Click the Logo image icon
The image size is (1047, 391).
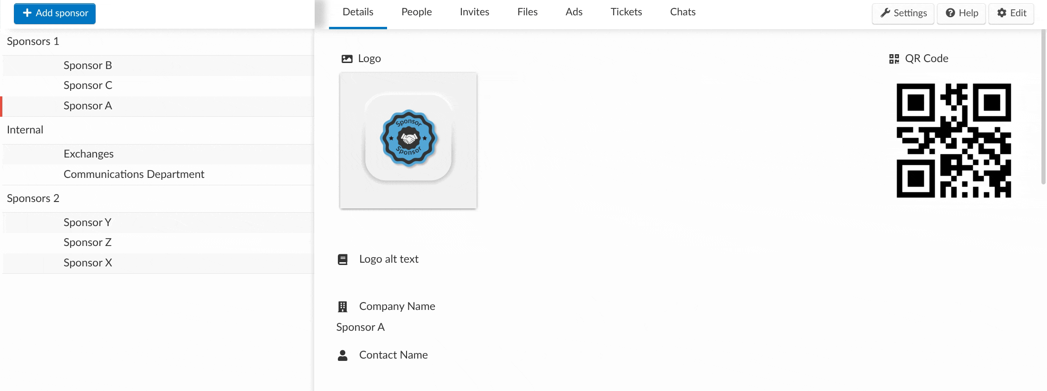pyautogui.click(x=347, y=59)
